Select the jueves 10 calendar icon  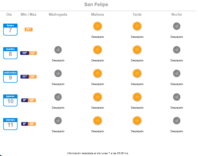pos(10,100)
